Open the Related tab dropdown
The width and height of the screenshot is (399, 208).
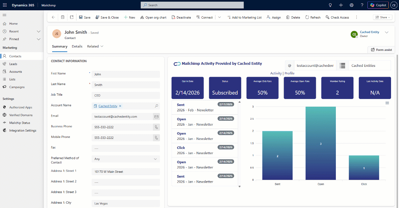(x=95, y=47)
